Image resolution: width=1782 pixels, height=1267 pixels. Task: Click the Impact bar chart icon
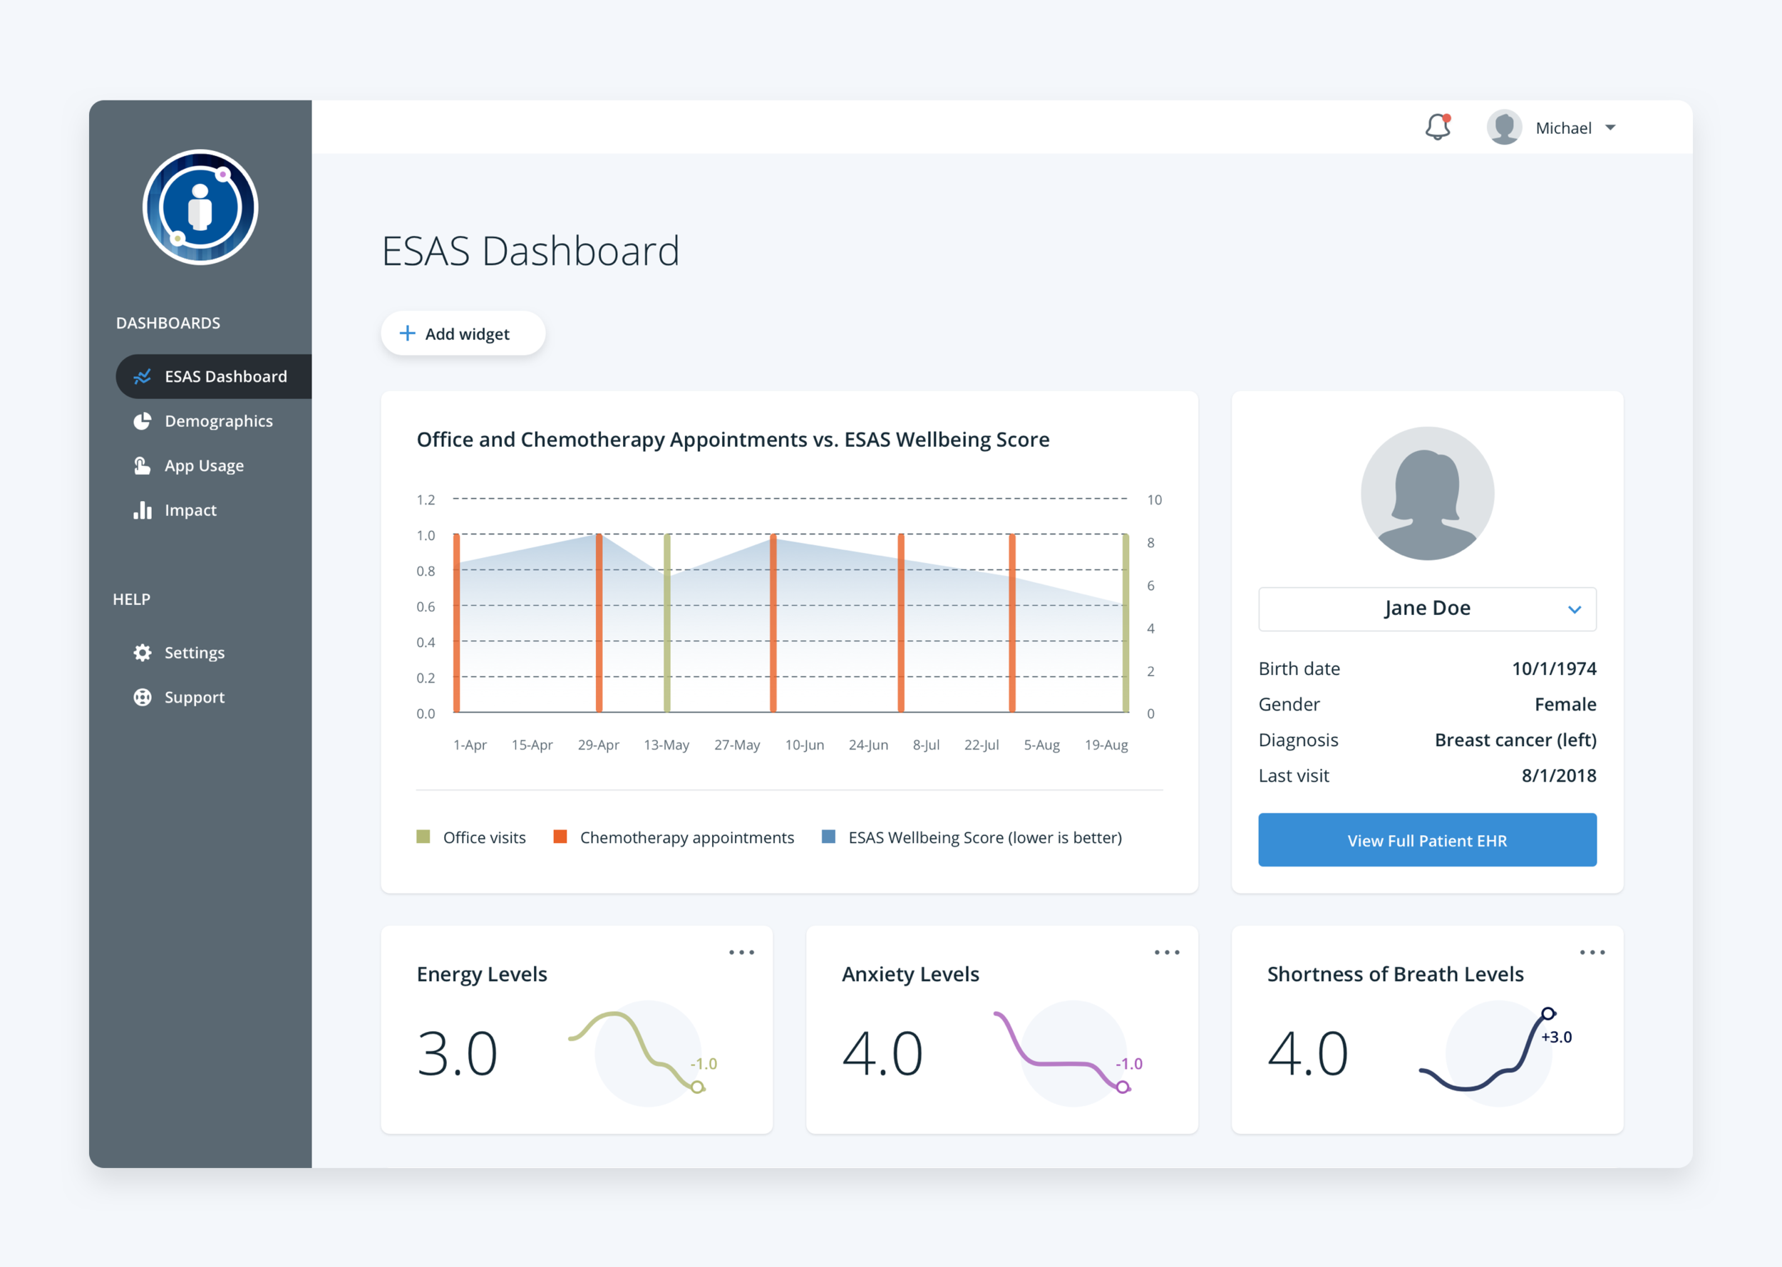point(142,510)
